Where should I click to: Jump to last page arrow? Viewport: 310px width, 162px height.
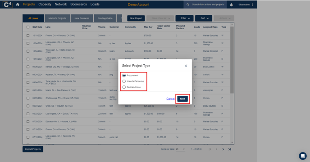(229, 149)
